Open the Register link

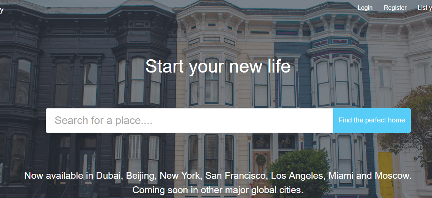pyautogui.click(x=395, y=8)
